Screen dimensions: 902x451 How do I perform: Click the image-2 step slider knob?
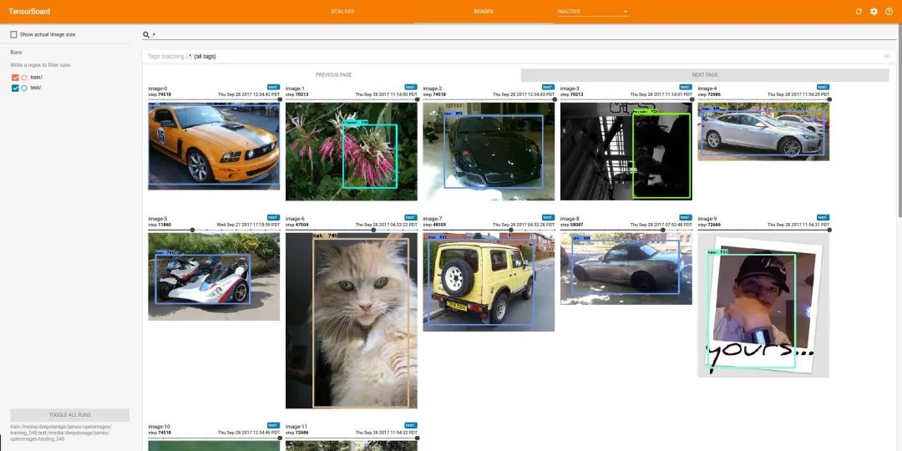pos(555,99)
